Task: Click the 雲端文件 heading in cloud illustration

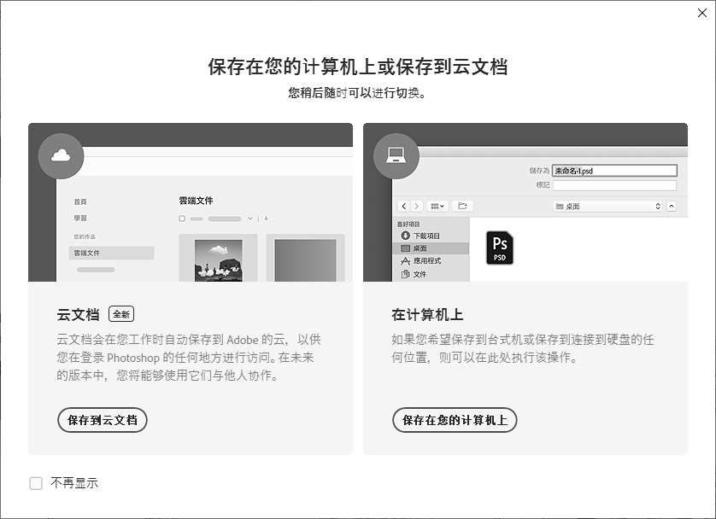Action: coord(196,201)
